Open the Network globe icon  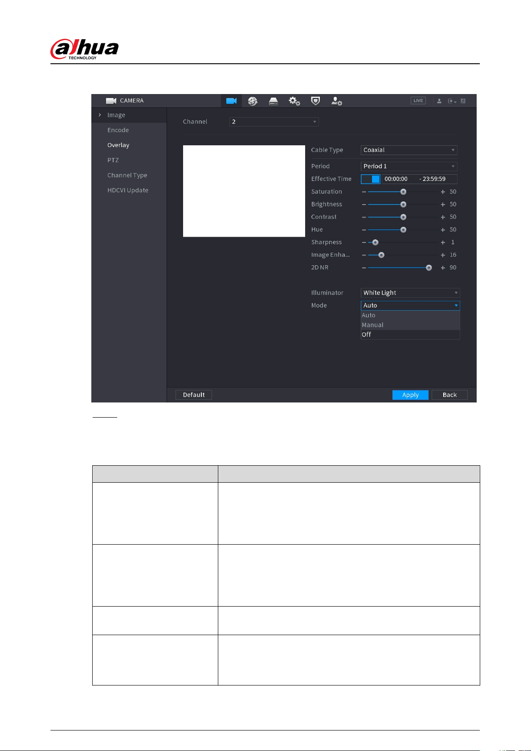(253, 101)
